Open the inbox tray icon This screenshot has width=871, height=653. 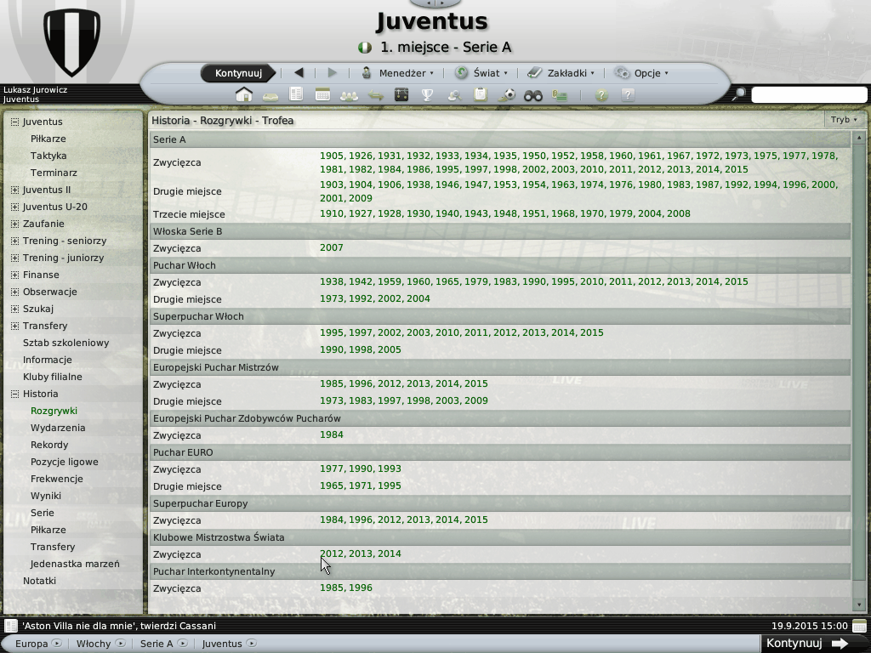click(x=270, y=96)
